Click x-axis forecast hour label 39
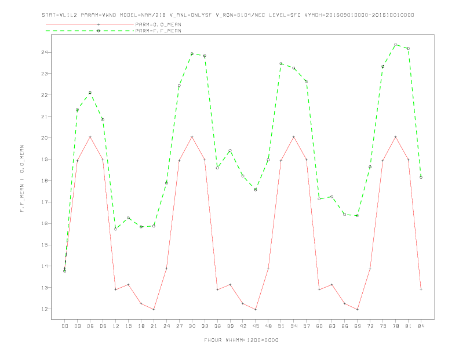 (230, 326)
